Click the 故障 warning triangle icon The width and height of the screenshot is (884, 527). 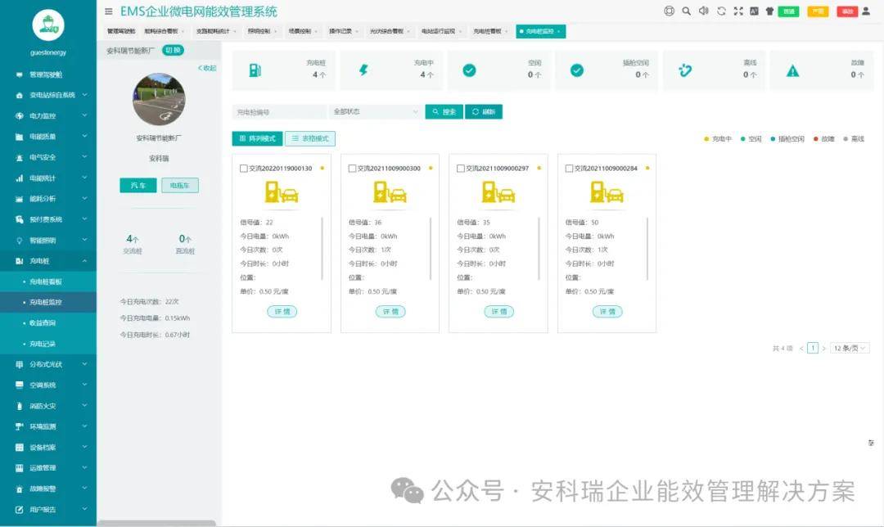pos(792,71)
